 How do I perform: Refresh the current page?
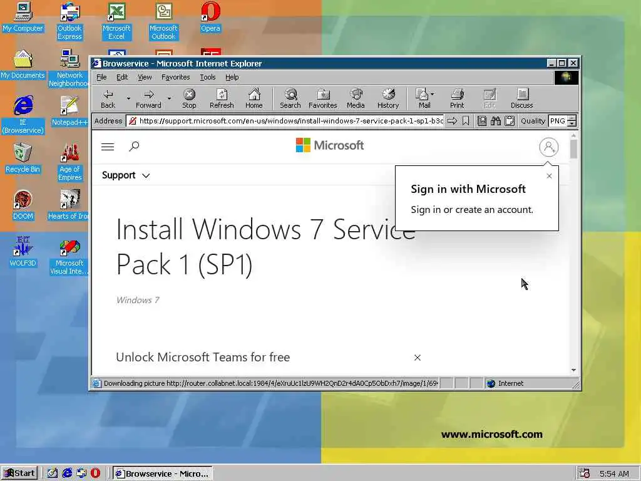click(x=222, y=98)
